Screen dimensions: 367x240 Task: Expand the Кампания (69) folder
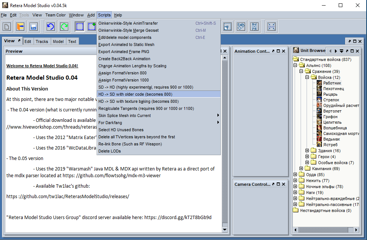pos(301,169)
